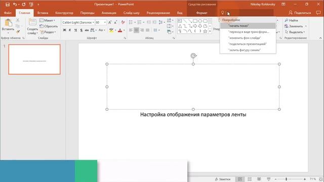Select the triangle shape in gallery

point(180,26)
